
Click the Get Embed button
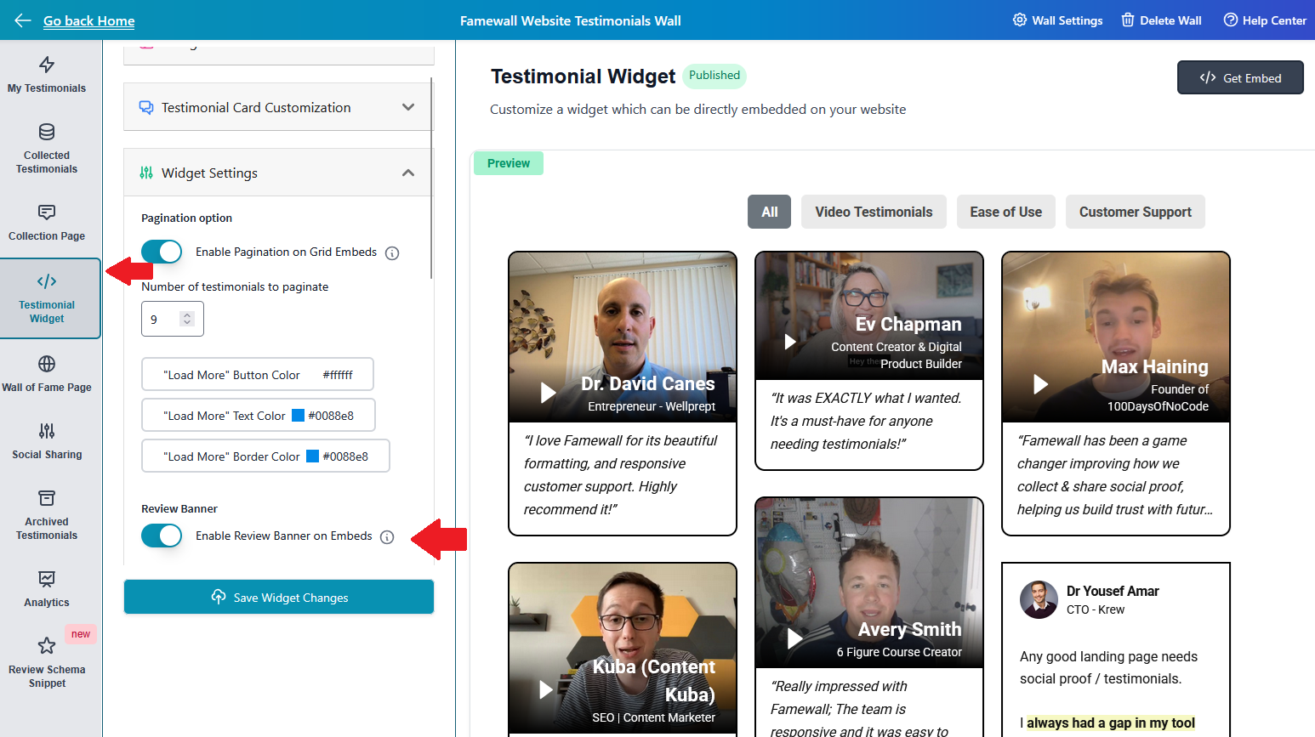click(1240, 78)
